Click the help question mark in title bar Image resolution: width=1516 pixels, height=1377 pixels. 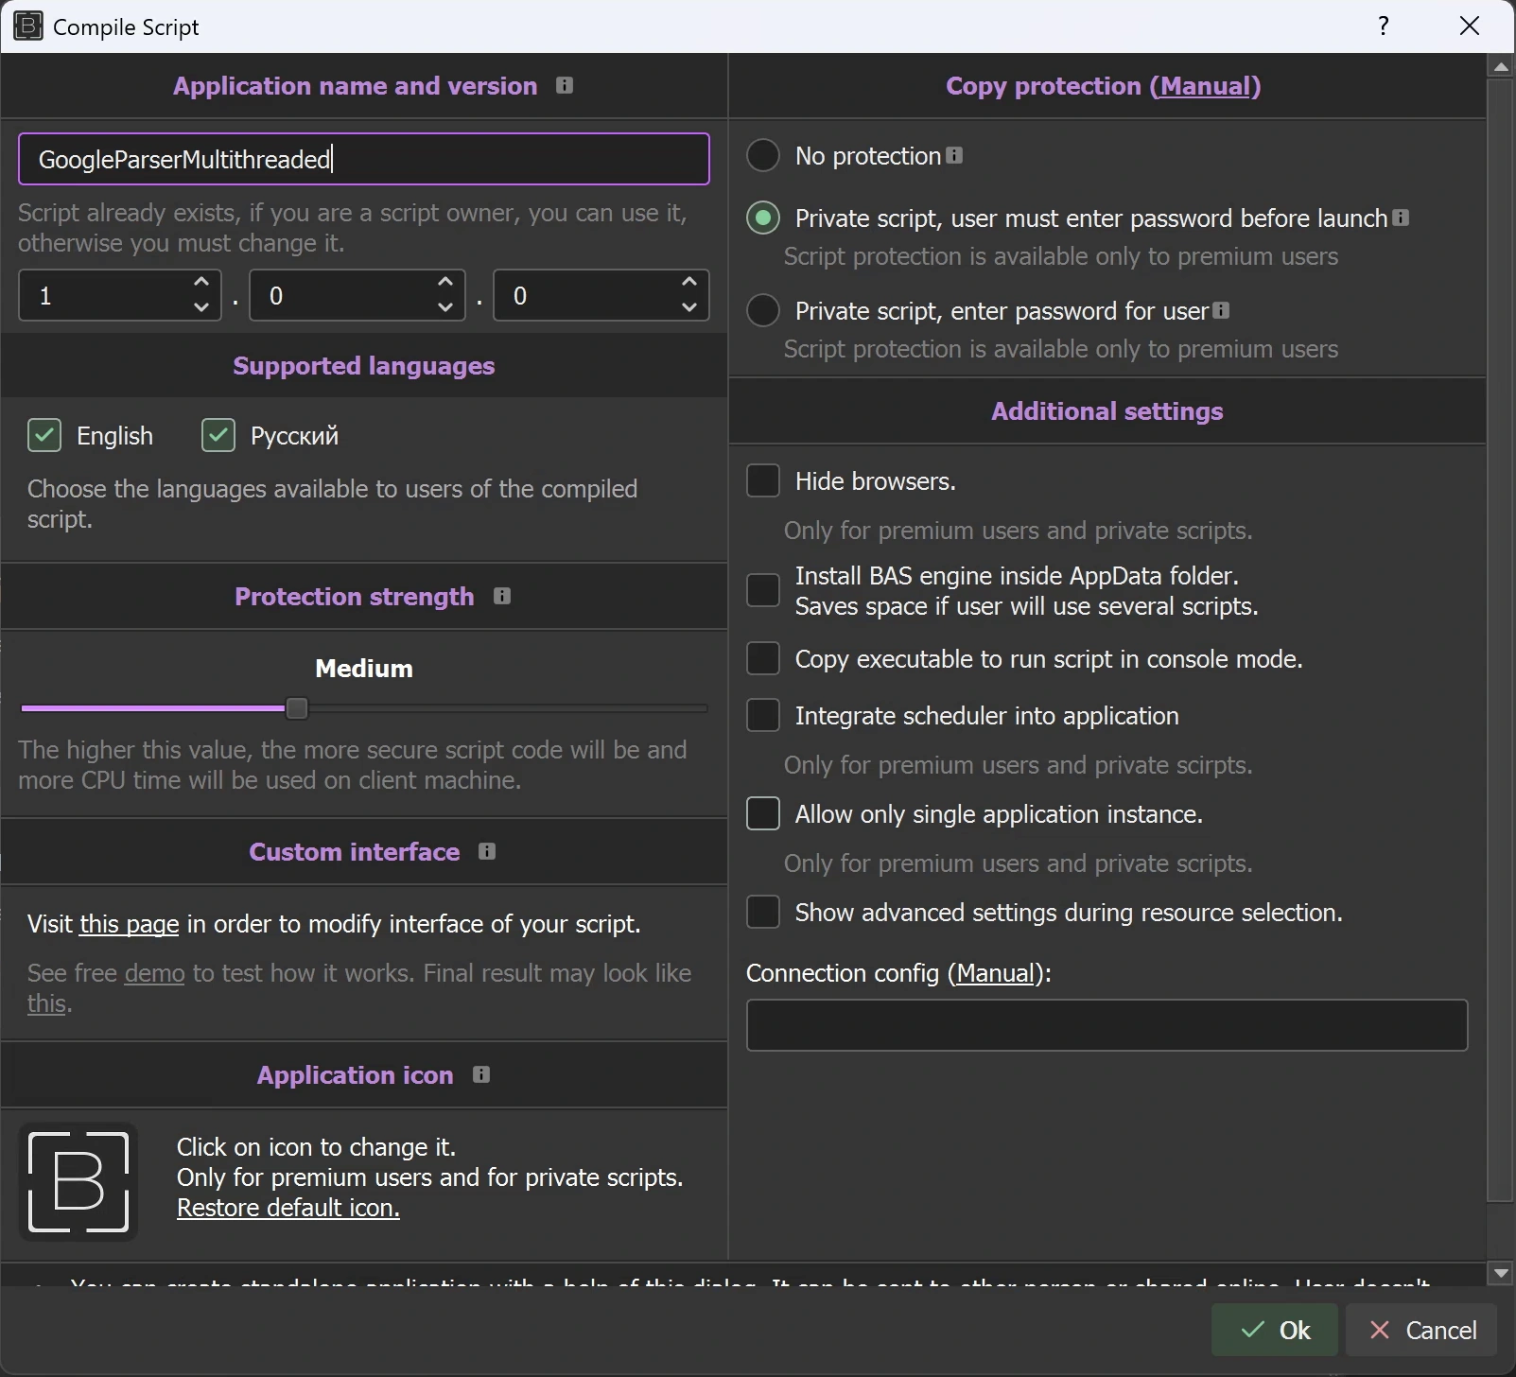pos(1384,26)
